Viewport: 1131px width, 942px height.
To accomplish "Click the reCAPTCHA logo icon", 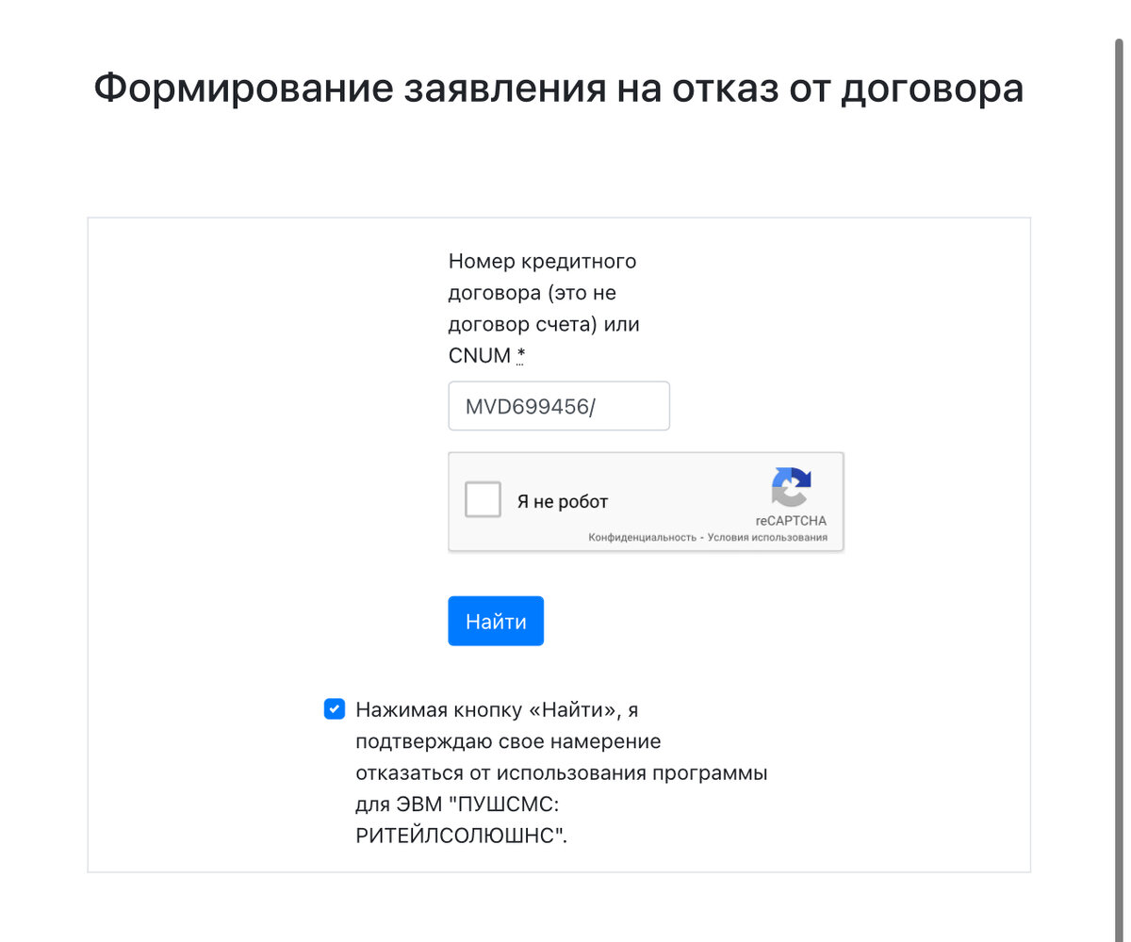I will [791, 487].
